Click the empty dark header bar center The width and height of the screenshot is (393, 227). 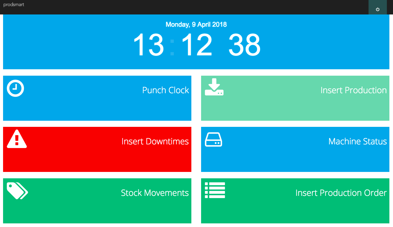(195, 7)
